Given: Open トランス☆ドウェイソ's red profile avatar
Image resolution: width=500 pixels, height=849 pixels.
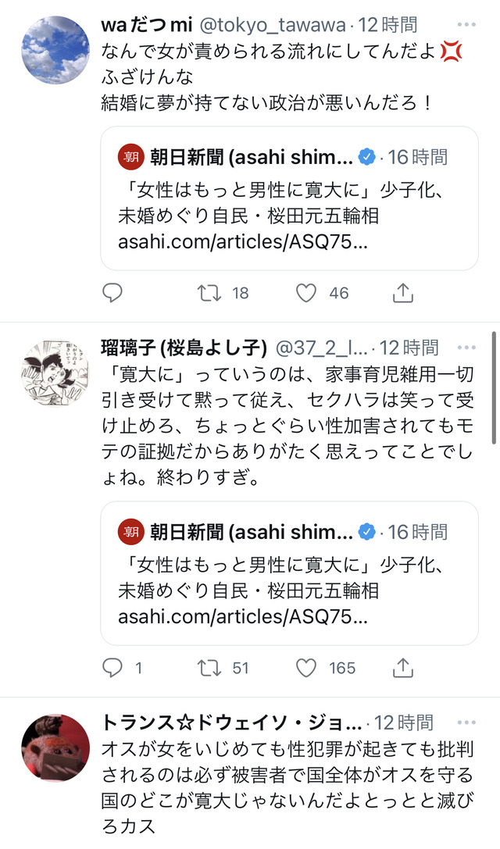Looking at the screenshot, I should pos(55,747).
